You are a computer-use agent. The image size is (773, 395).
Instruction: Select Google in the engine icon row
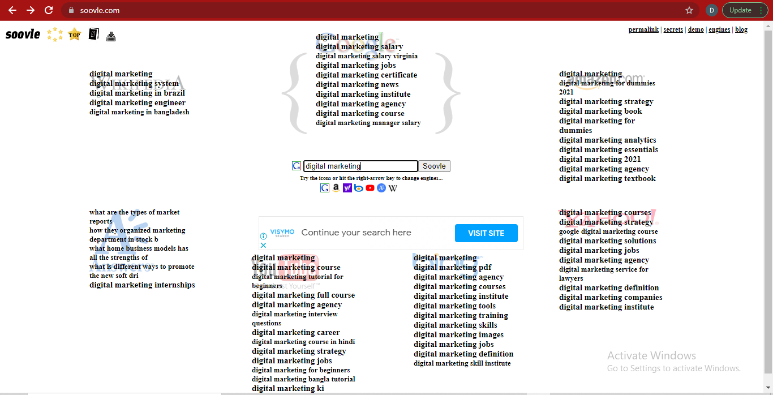[325, 188]
